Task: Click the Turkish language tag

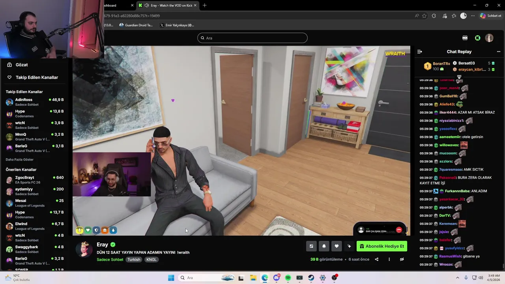Action: 134,260
